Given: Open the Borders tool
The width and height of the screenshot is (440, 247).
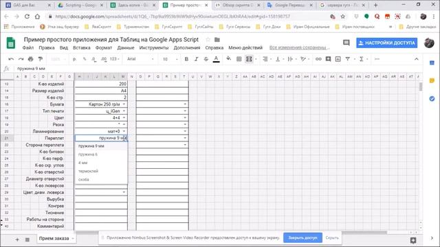Looking at the screenshot, I should click(239, 59).
